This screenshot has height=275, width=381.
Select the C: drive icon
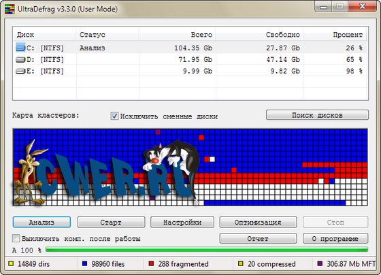tap(20, 48)
